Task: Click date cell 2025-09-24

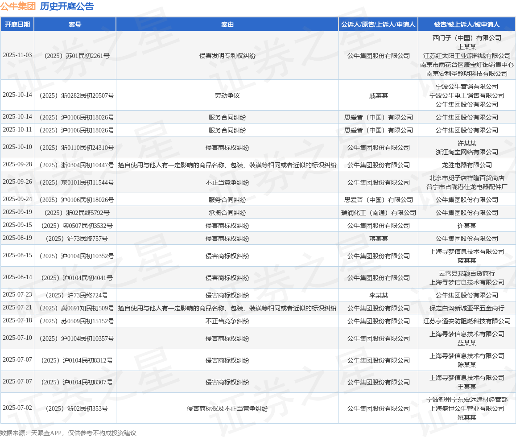Action: click(x=17, y=199)
